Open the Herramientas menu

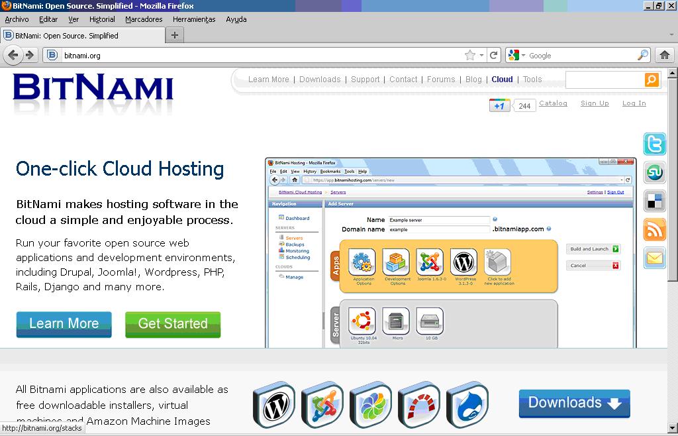(193, 19)
